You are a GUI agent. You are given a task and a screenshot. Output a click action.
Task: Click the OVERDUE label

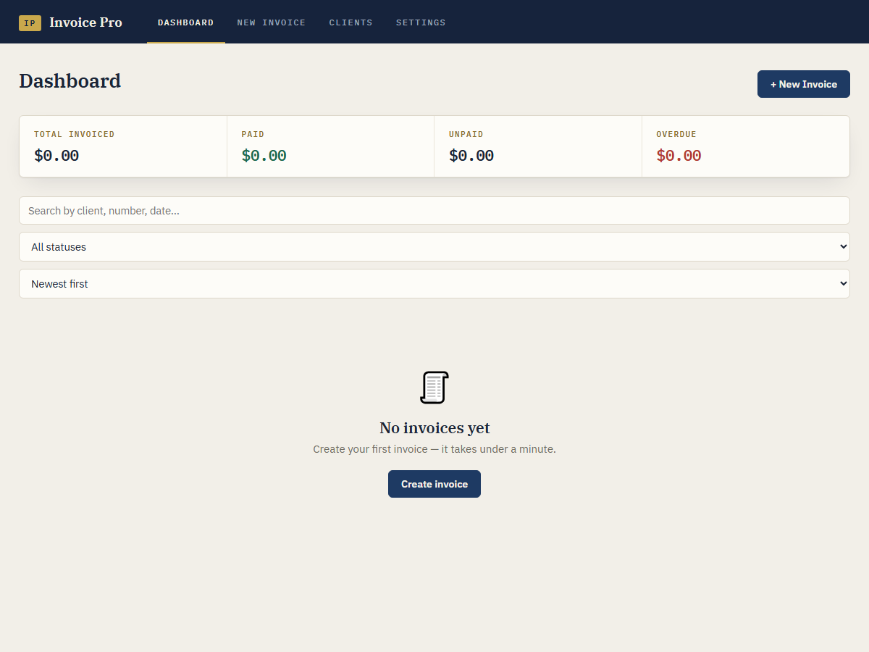coord(676,134)
